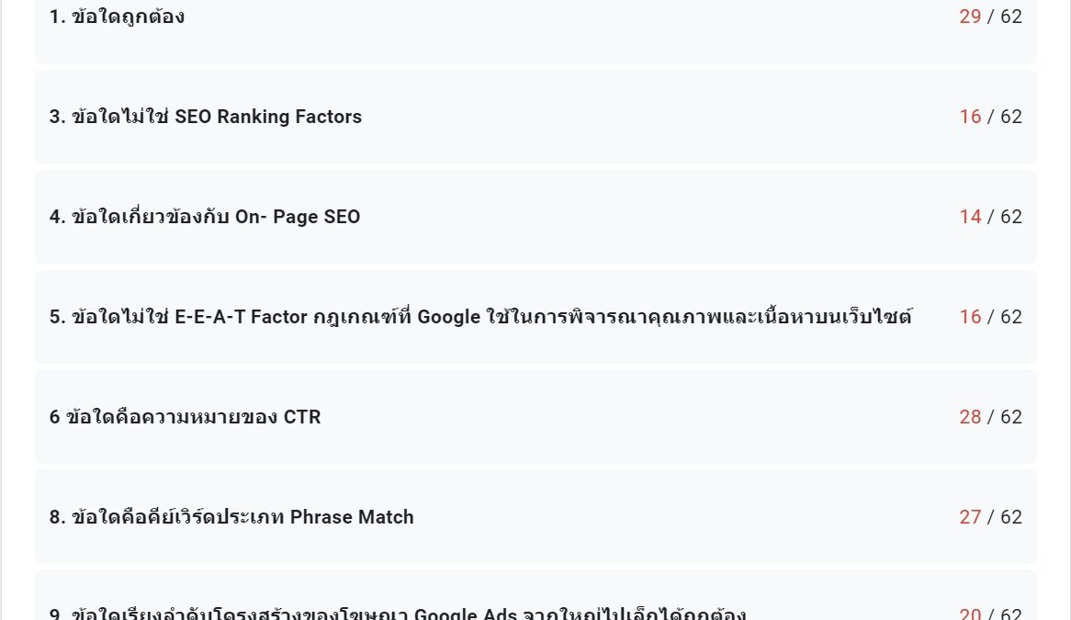This screenshot has width=1071, height=620.
Task: Click the total 62 in On-Page SEO row
Action: [x=1011, y=217]
